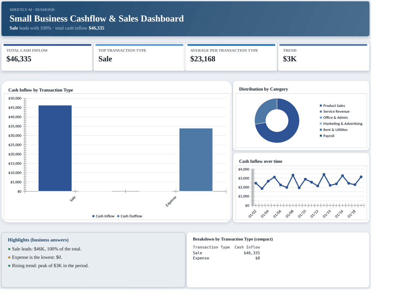Click the Top Transaction Type value Sale
Screen dimensions: 394x296
[x=105, y=59]
